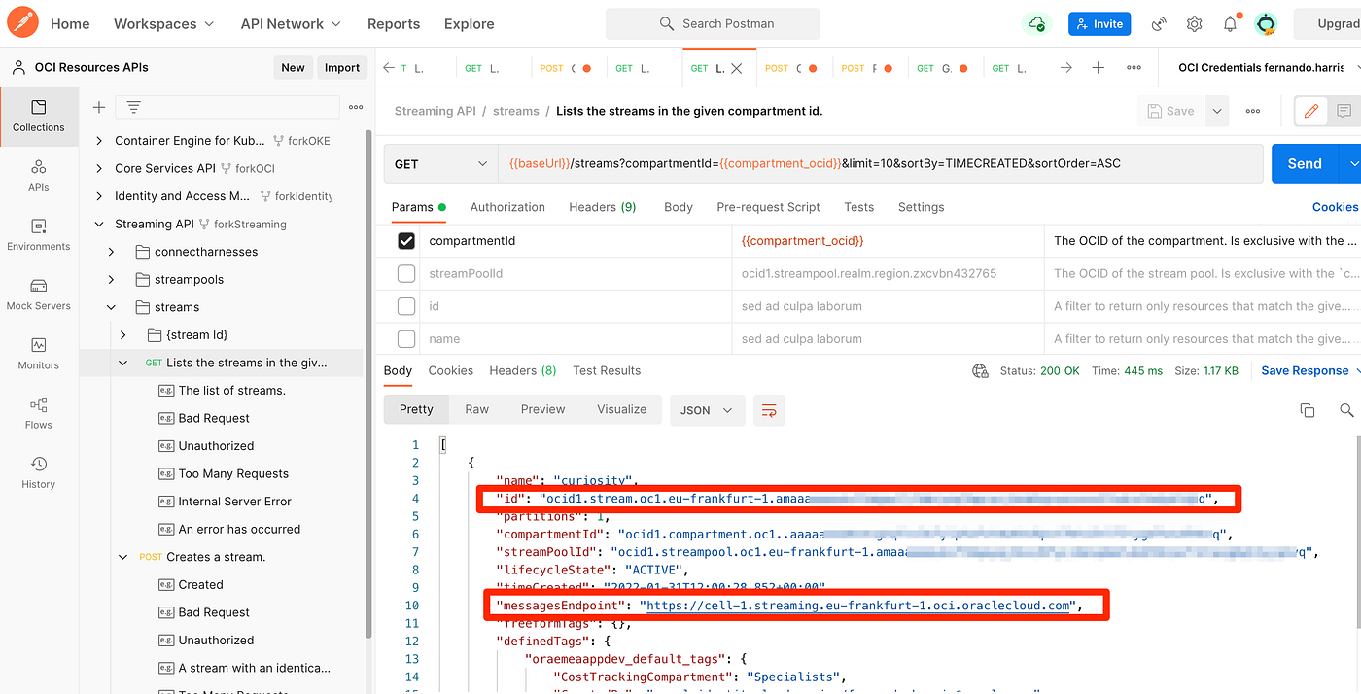Switch to the Pre-request Script tab

(768, 207)
